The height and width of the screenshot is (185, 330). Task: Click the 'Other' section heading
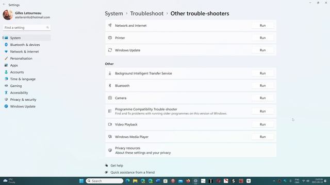point(109,64)
